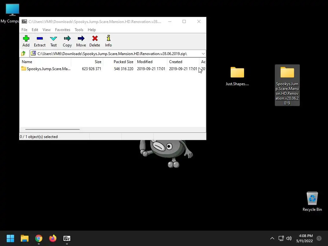The height and width of the screenshot is (246, 328).
Task: Expand the address path dropdown arrow
Action: pos(203,54)
